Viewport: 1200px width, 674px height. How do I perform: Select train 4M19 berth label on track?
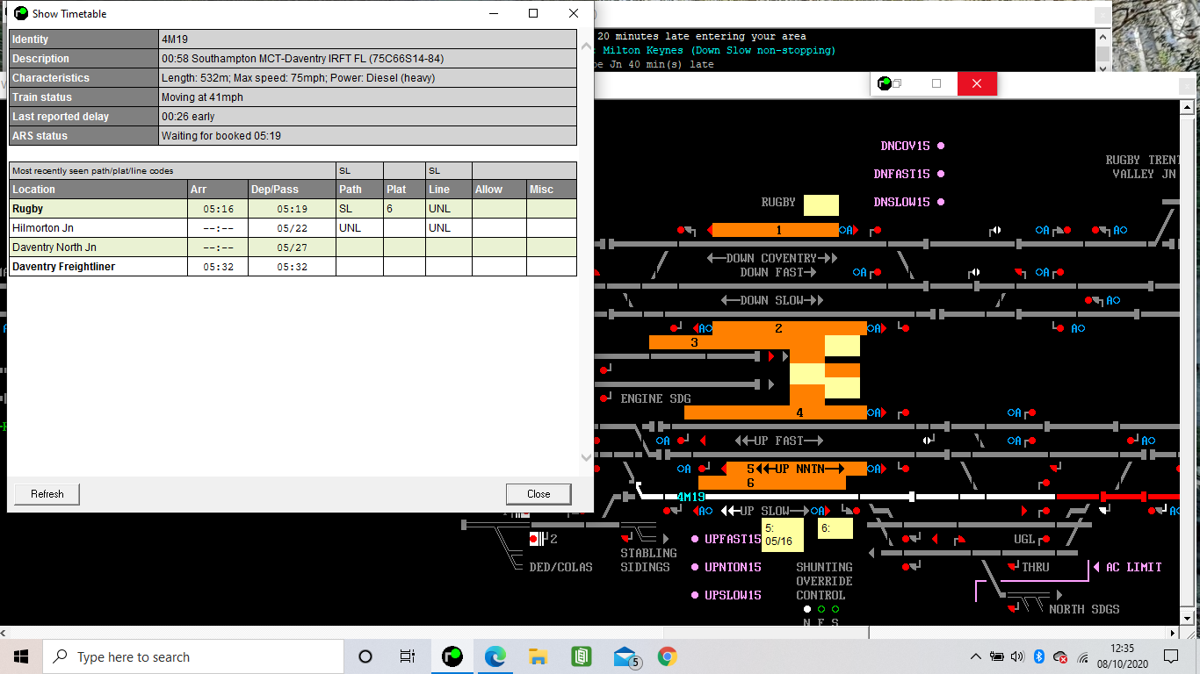click(691, 497)
